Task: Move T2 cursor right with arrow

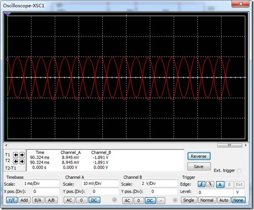Action: pyautogui.click(x=22, y=161)
